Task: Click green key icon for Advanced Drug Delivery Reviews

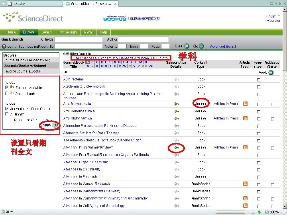Action: click(177, 148)
